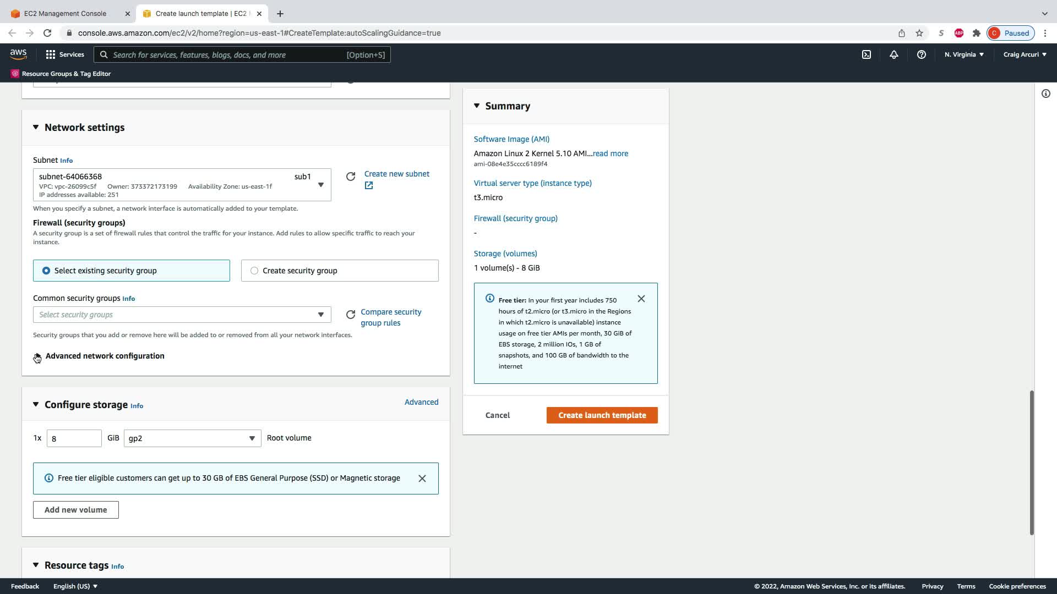Close the EBS free tier info banner
The image size is (1057, 594).
coord(422,479)
